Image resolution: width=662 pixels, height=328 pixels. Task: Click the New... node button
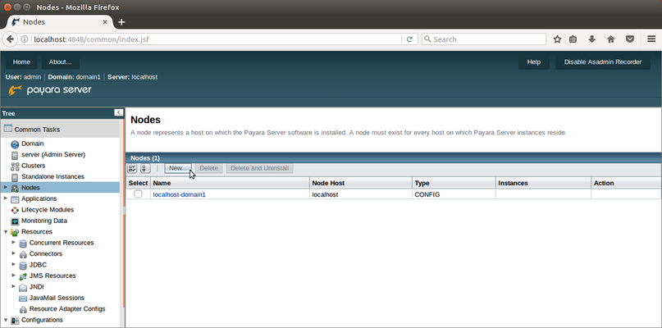(178, 168)
